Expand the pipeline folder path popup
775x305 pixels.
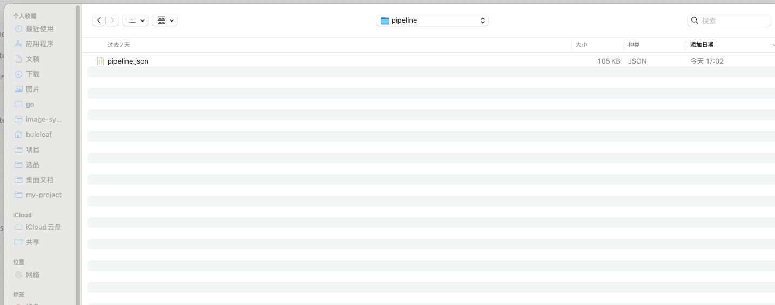coord(432,20)
